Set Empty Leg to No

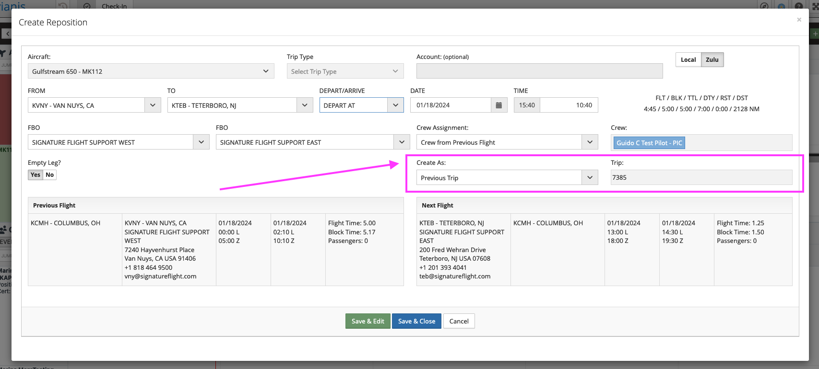click(50, 175)
